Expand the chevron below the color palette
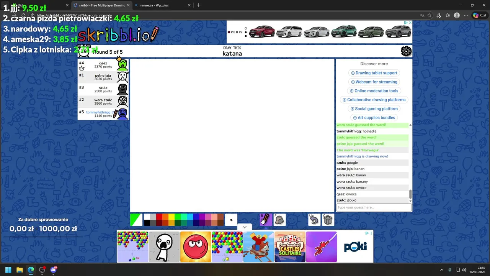This screenshot has width=490, height=276. pyautogui.click(x=244, y=227)
